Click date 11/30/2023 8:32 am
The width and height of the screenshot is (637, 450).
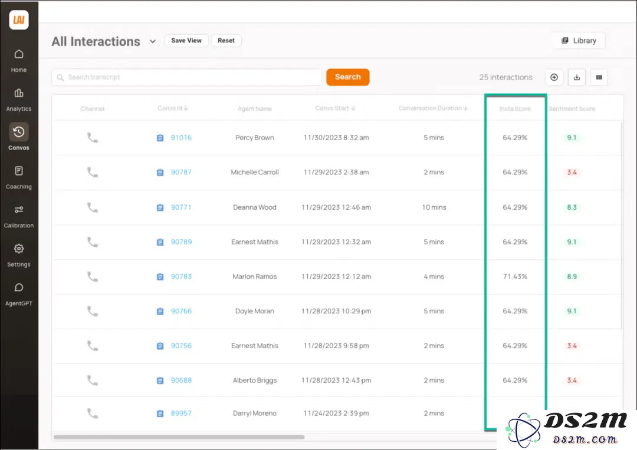click(x=336, y=138)
